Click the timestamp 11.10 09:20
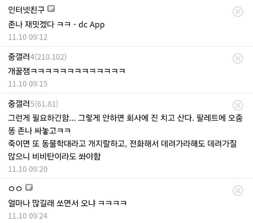This screenshot has width=253, height=223. pos(28,169)
